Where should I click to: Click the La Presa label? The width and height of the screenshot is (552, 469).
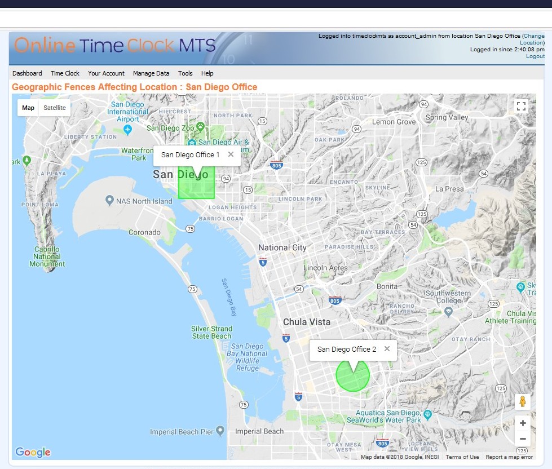449,189
